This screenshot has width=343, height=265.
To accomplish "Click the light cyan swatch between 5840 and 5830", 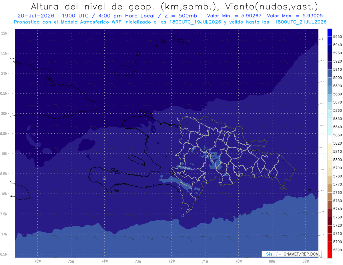I will click(x=330, y=131).
